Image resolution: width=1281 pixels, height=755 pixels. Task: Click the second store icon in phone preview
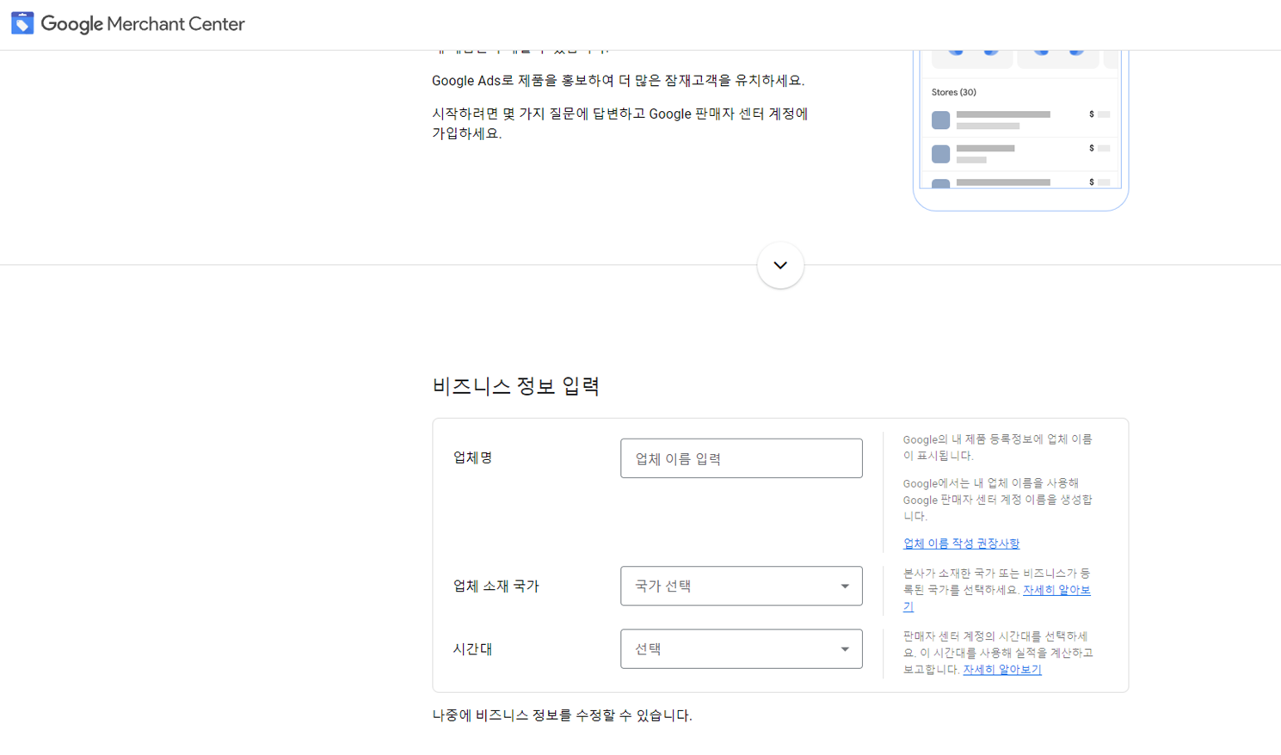[x=941, y=154]
